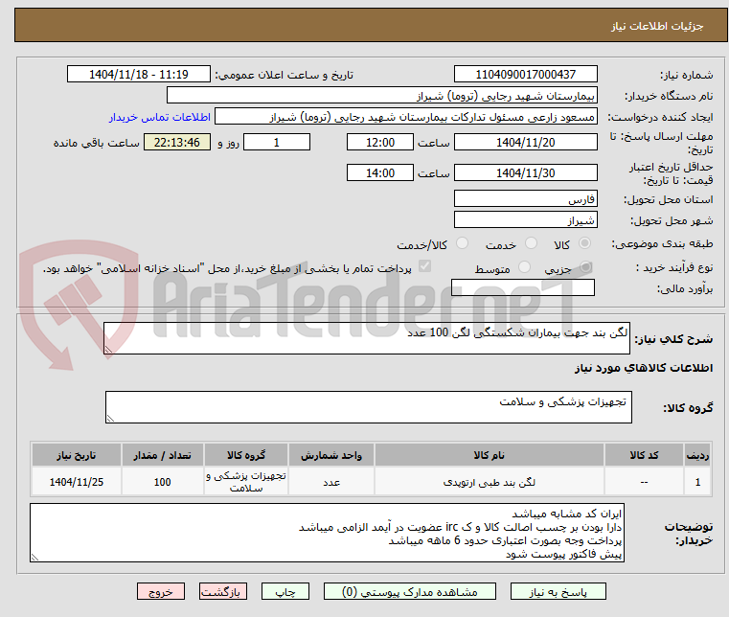
Task: Click the row number cell 1
Action: coord(697,482)
